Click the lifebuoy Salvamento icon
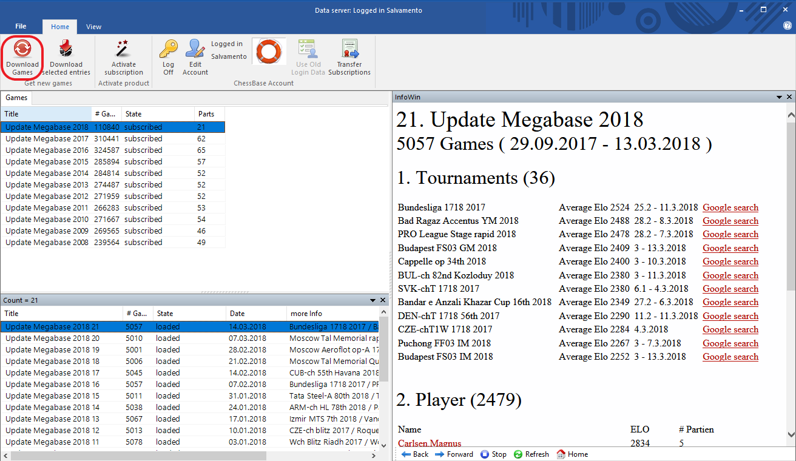The image size is (796, 461). [269, 52]
